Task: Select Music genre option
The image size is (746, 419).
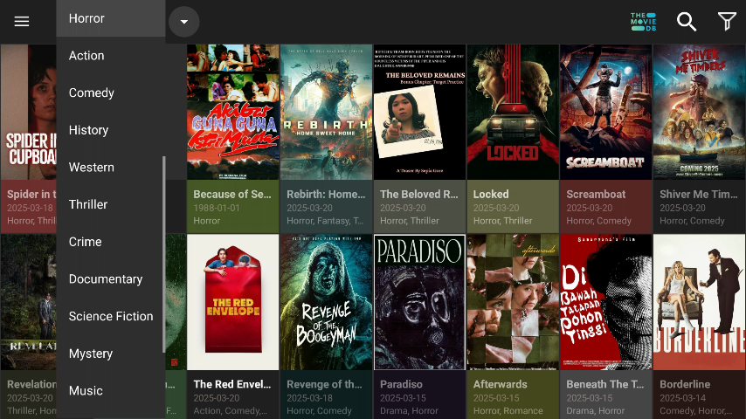Action: point(86,391)
